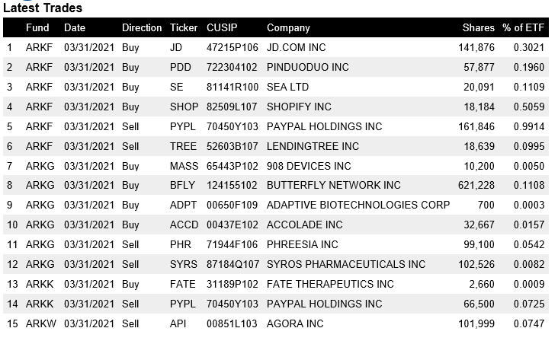Select ADAPTIVE BIOTECHNOLOGIES CORP company cell
The image size is (558, 344).
pyautogui.click(x=358, y=205)
